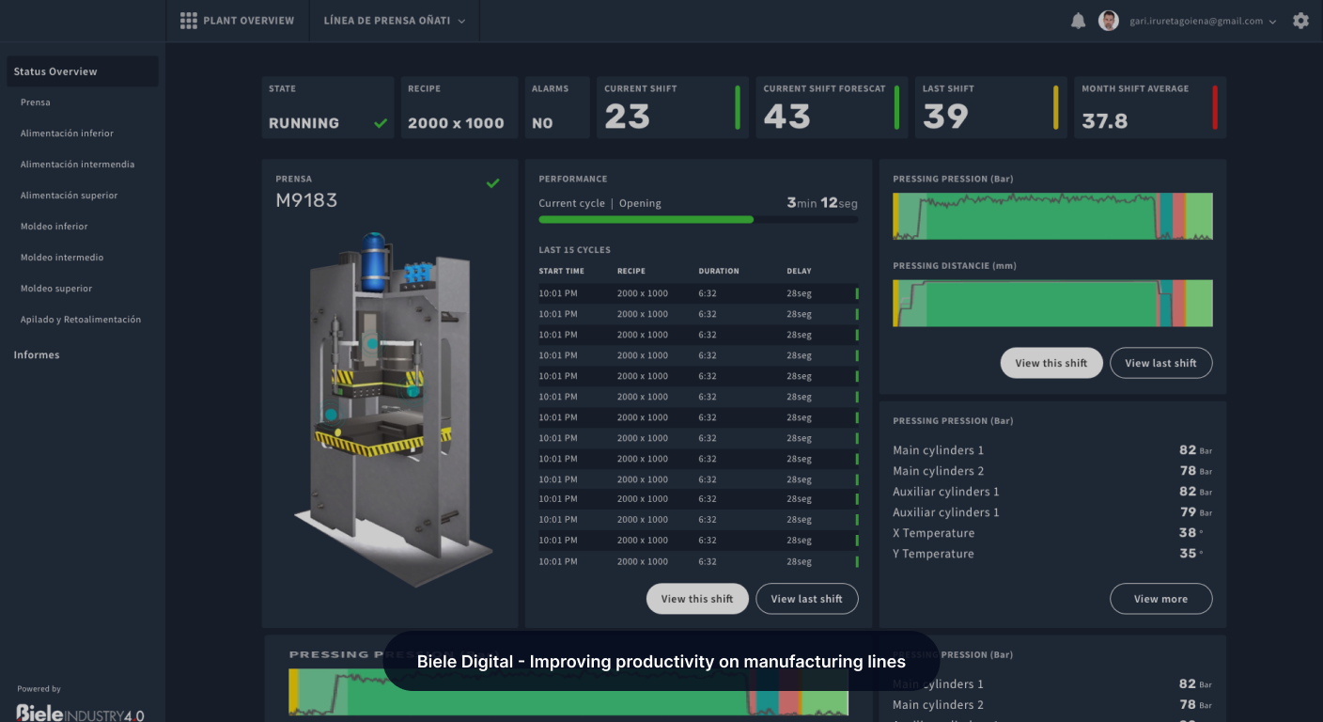This screenshot has width=1323, height=722.
Task: Click the green checkmark in State card
Action: tap(381, 123)
